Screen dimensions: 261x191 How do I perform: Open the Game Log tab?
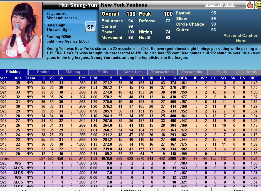132,72
